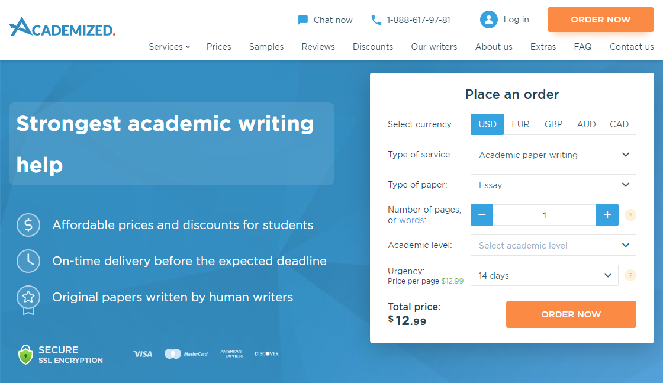Open the Services menu

[169, 47]
